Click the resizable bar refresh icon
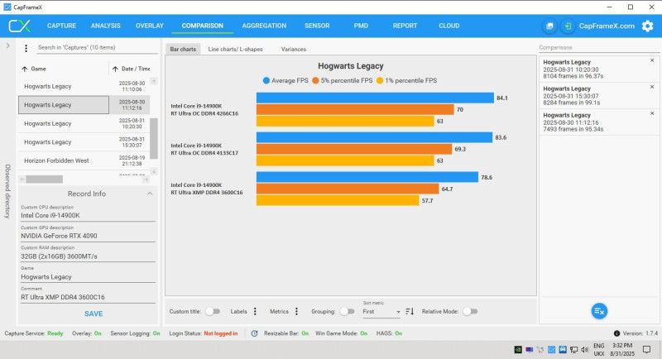Screen dimensions: 662x359 [255, 333]
